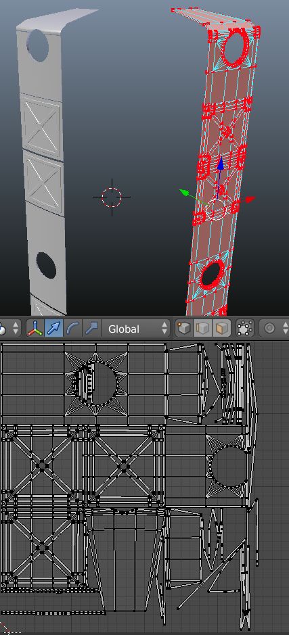Click the red X-axis manipulator arrow
The width and height of the screenshot is (289, 635).
[250, 199]
